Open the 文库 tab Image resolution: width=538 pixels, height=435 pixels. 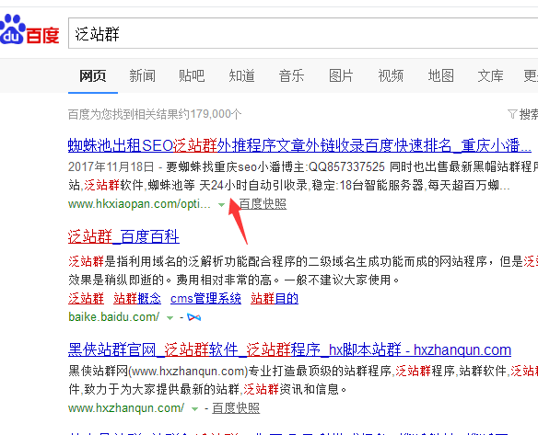491,75
